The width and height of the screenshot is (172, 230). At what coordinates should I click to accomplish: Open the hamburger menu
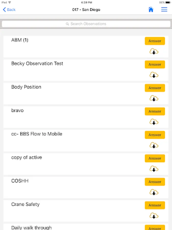164,9
